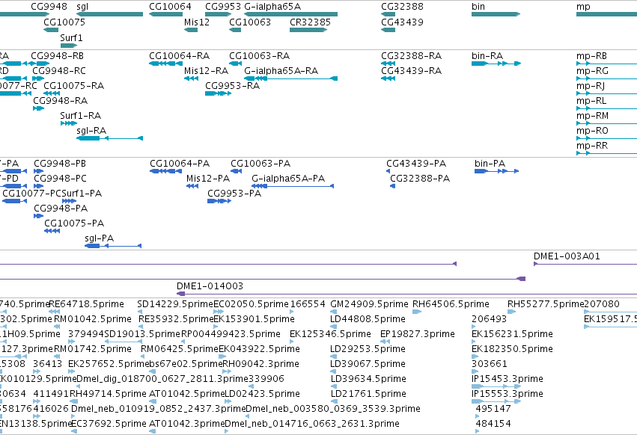The image size is (637, 435).
Task: Select the CG10064 gene glyph
Action: pos(165,14)
